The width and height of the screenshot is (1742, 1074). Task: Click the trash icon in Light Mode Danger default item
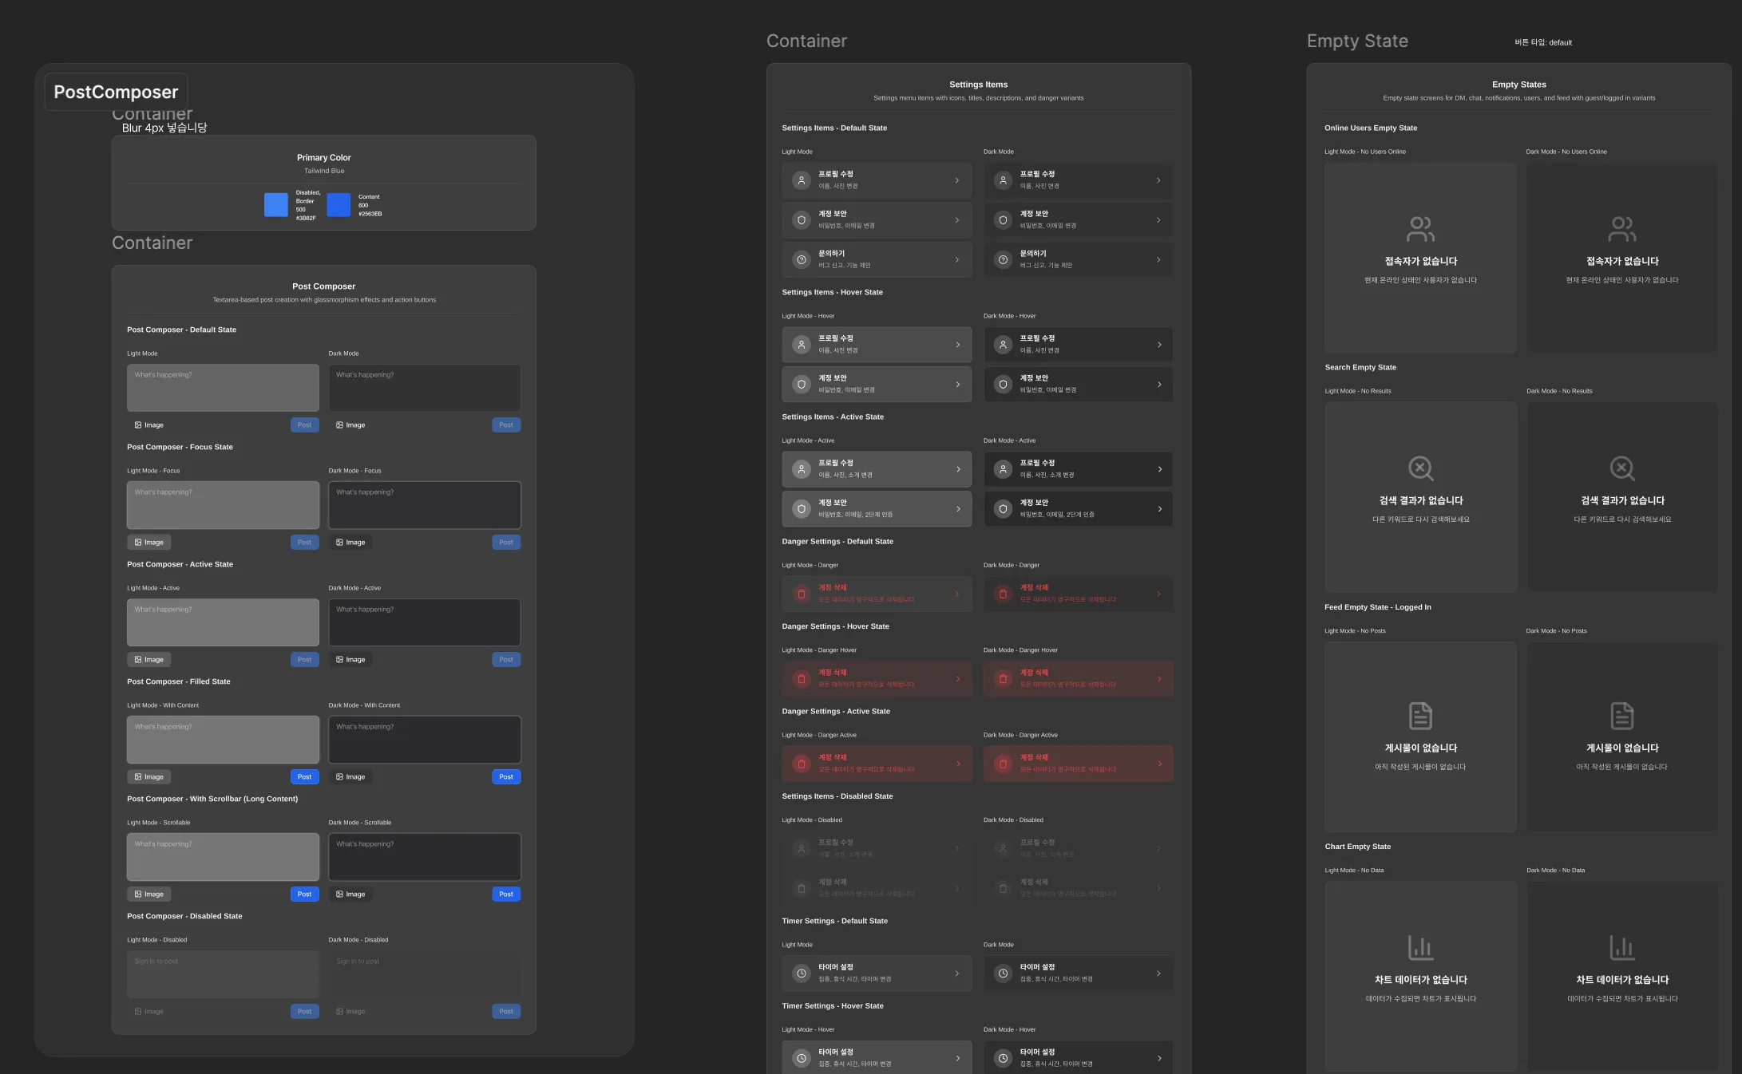tap(802, 594)
